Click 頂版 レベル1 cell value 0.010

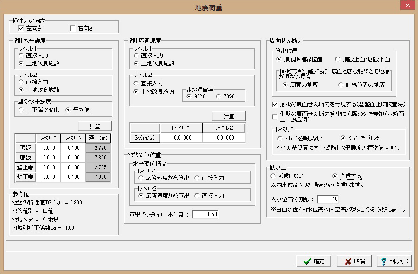click(x=48, y=148)
